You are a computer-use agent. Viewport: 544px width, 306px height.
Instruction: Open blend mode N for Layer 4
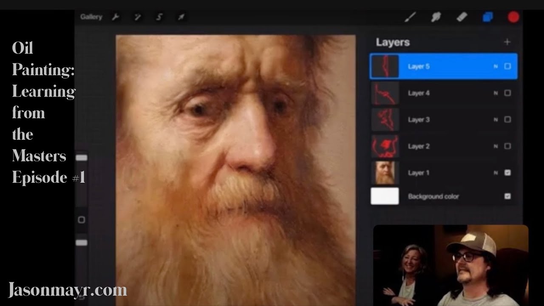(496, 93)
